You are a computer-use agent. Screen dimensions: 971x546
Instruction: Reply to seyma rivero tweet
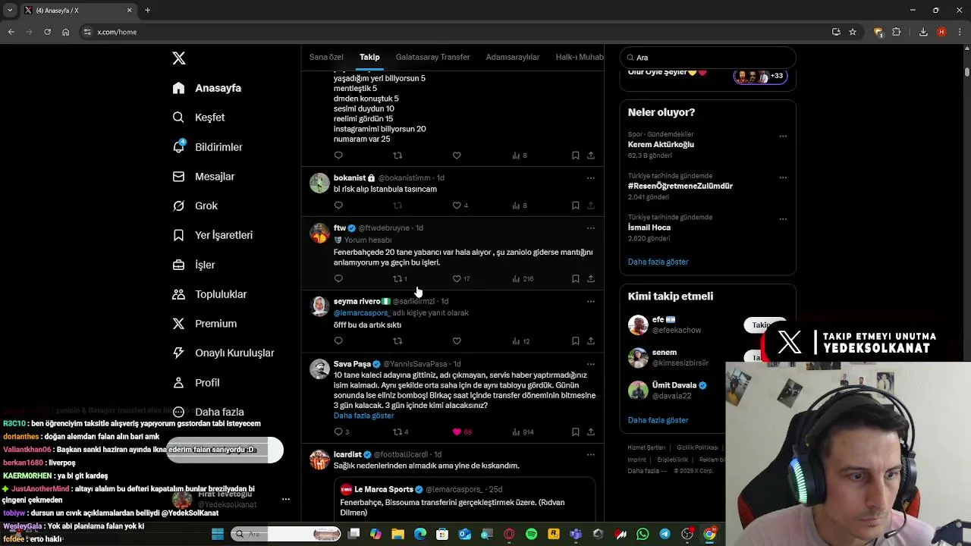pos(338,340)
